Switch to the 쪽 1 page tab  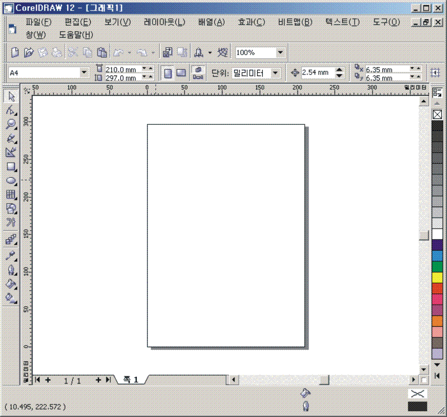point(131,379)
